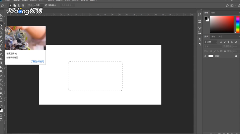Select the Lasso tool in toolbar
This screenshot has width=240, height=134.
click(x=1, y=24)
